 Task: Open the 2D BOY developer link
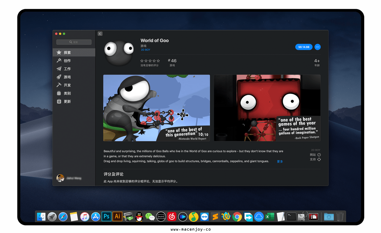[146, 50]
